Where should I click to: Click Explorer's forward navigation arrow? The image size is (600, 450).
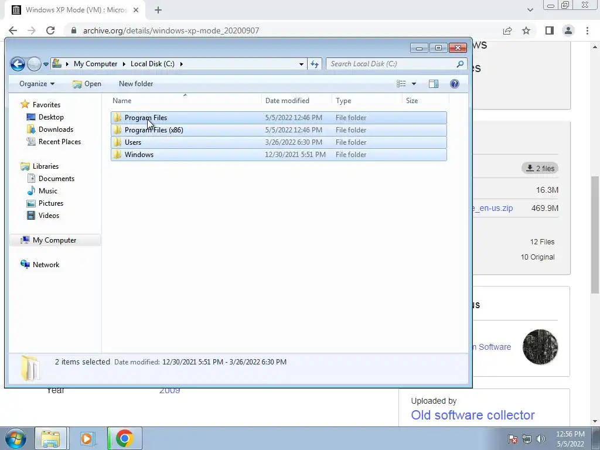34,64
